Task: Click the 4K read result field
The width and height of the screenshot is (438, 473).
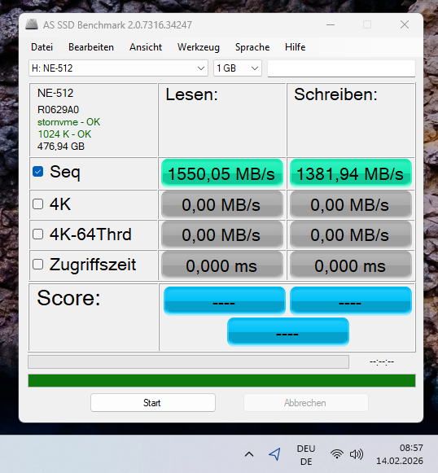Action: click(x=222, y=205)
